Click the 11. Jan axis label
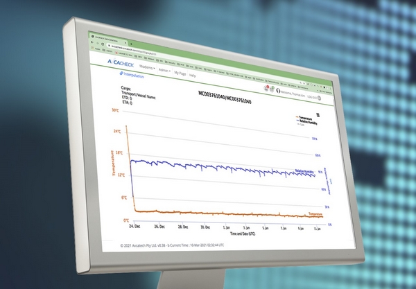The width and height of the screenshot is (416, 289). pos(318,229)
